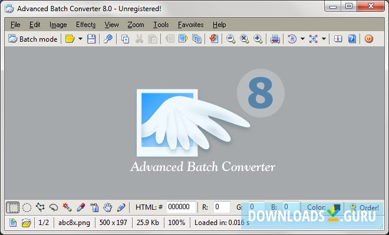Viewport: 389px width, 235px height.
Task: Open the Favorites menu
Action: (191, 25)
